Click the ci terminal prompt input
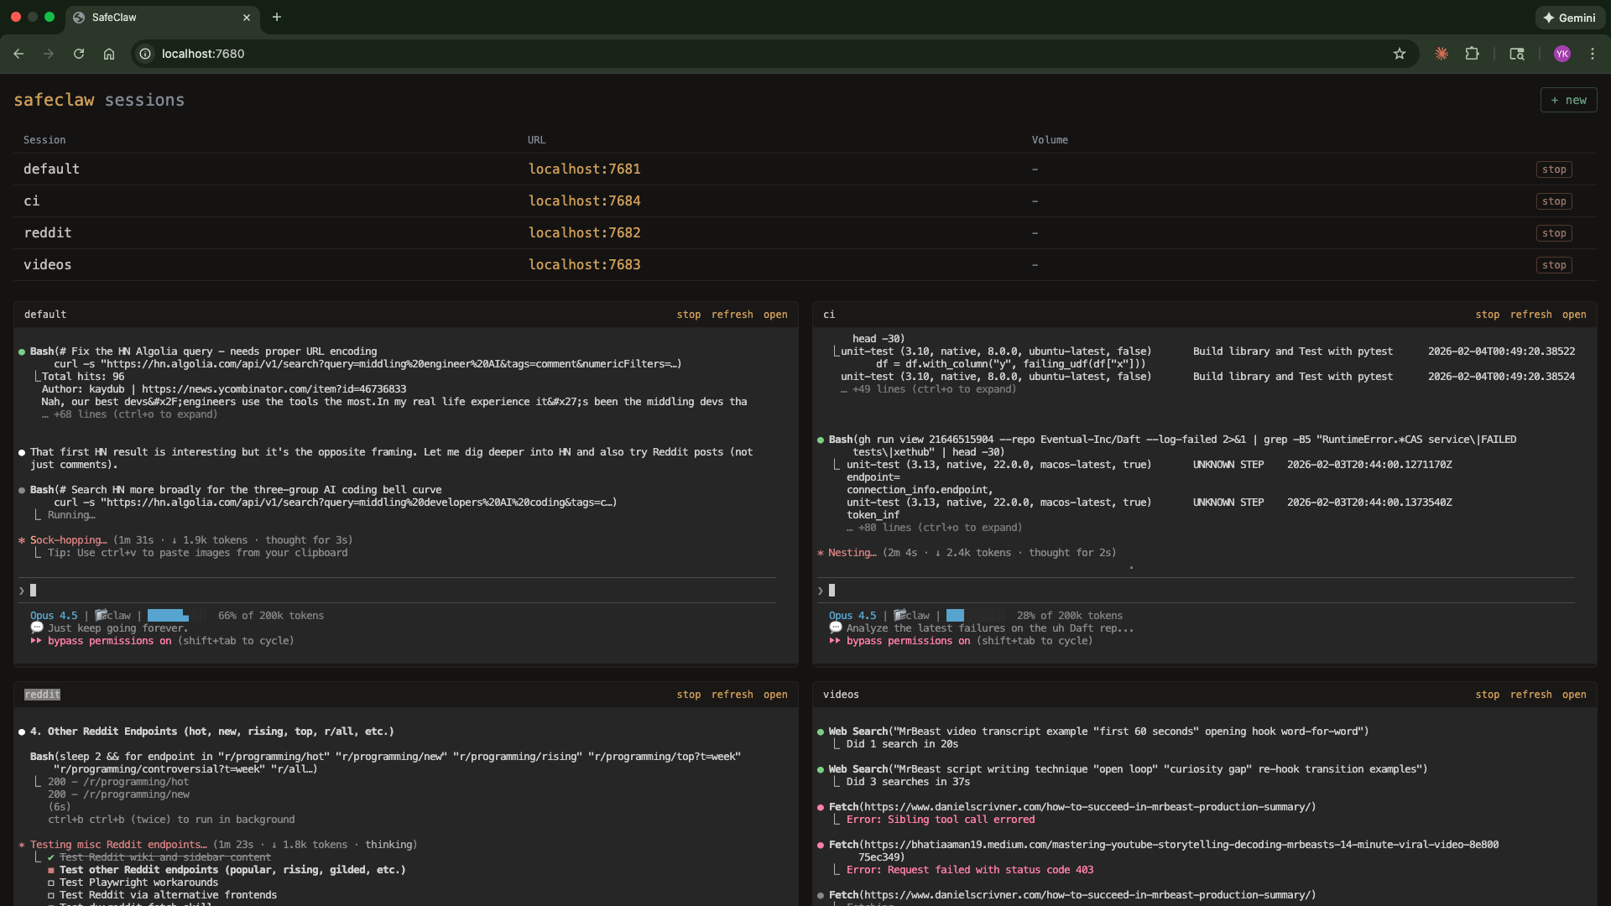The height and width of the screenshot is (906, 1611). [x=1197, y=591]
